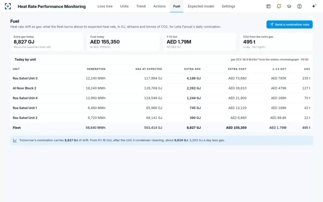
Task: Open the notifications bell
Action: pos(279,6)
